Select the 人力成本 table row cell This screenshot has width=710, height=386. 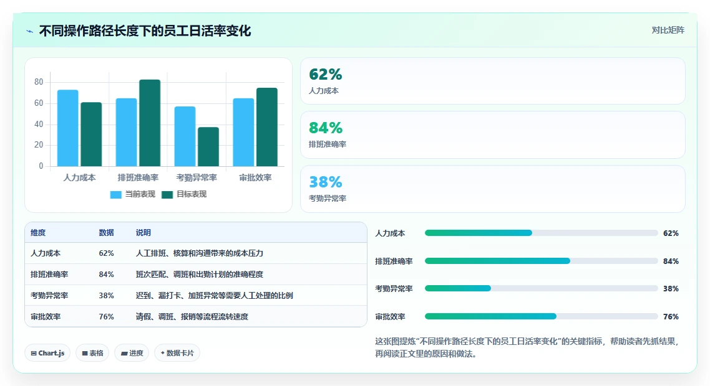46,253
